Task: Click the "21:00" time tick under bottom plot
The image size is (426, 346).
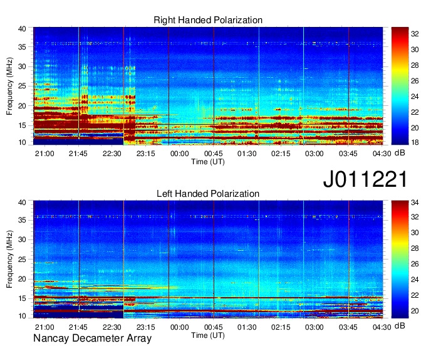Action: (x=44, y=327)
